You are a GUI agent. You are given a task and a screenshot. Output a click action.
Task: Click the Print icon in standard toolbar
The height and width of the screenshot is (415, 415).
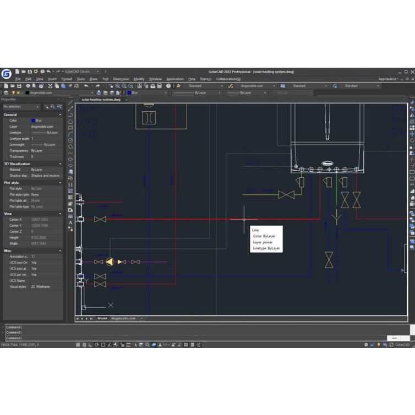28,86
